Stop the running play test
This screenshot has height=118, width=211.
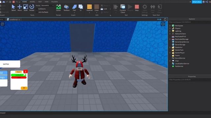(x=137, y=8)
